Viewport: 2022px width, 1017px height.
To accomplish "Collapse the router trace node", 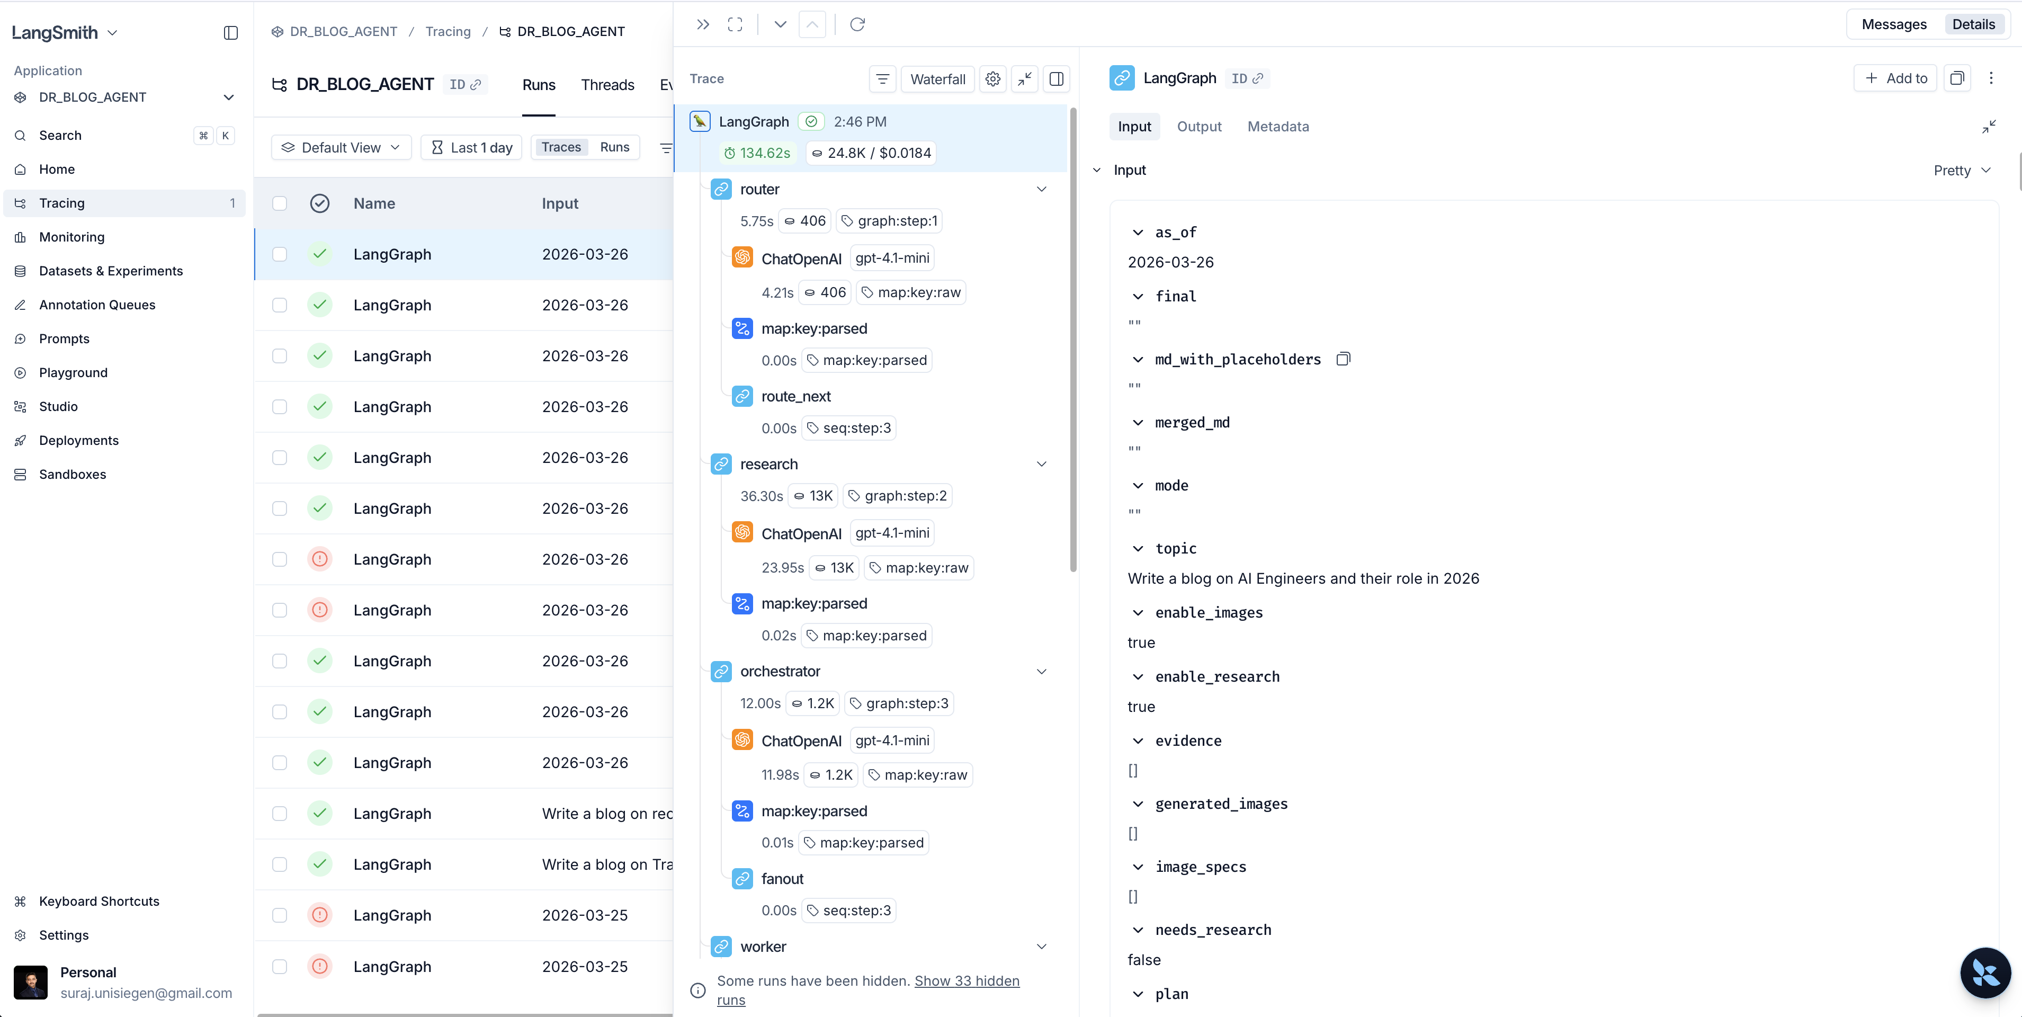I will (1041, 189).
